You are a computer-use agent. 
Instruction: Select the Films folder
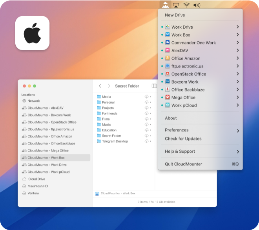click(x=124, y=119)
